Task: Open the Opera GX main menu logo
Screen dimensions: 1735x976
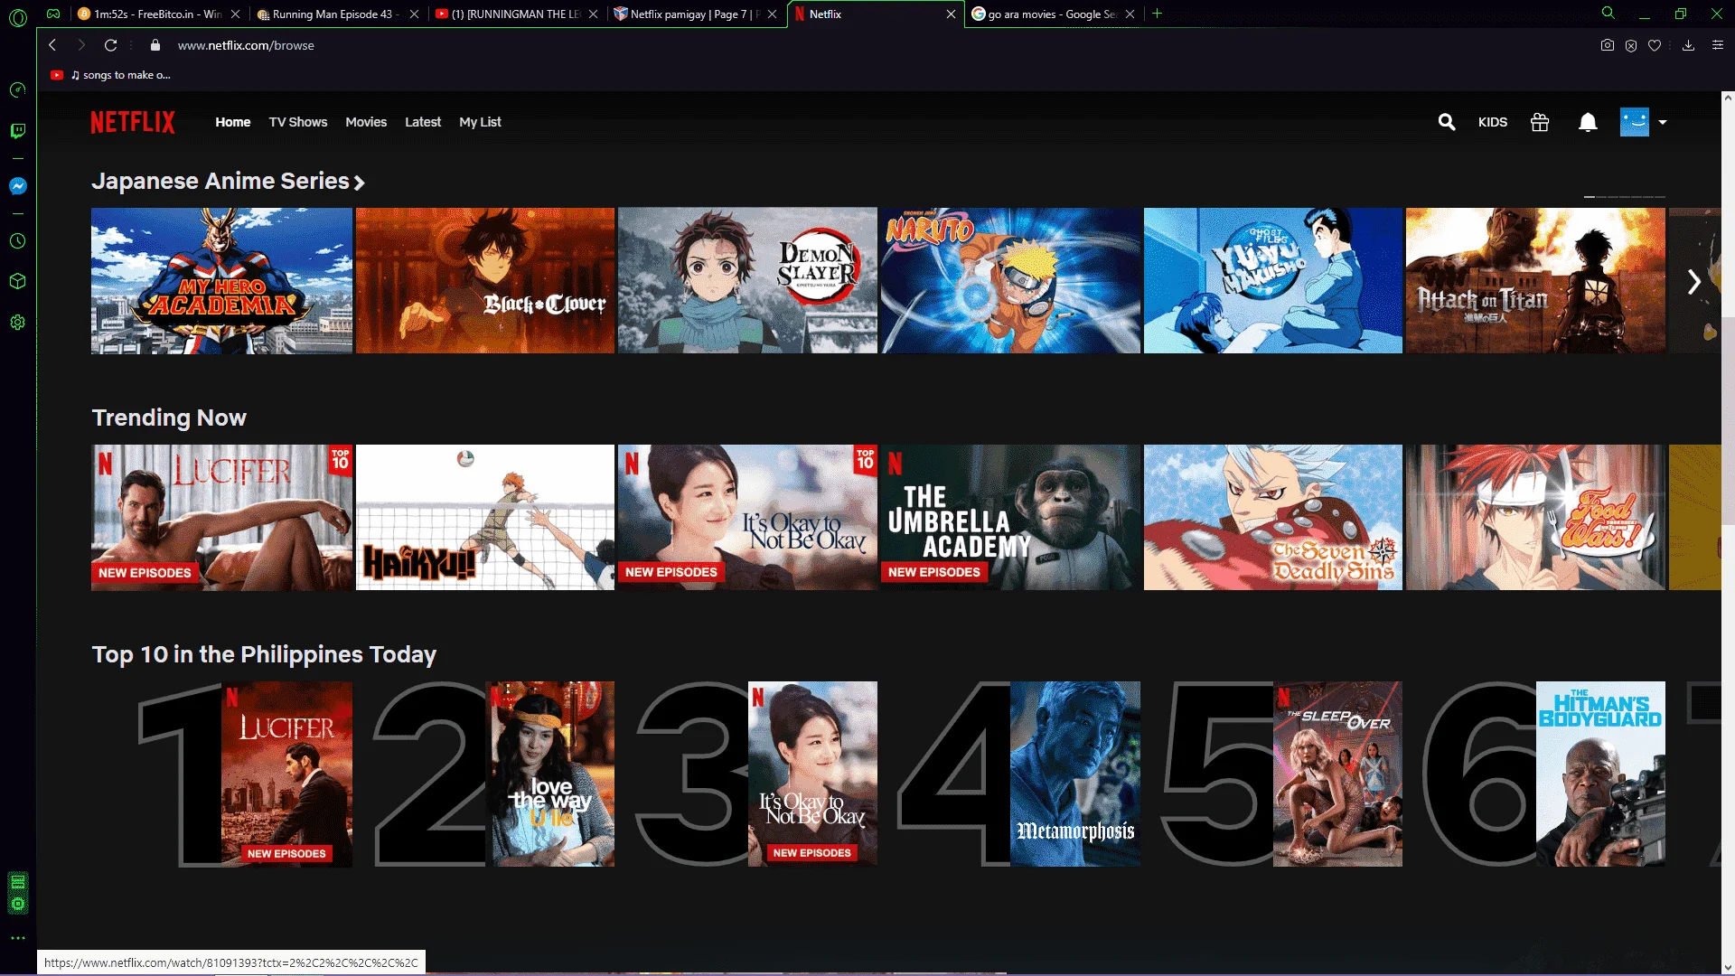Action: [17, 16]
